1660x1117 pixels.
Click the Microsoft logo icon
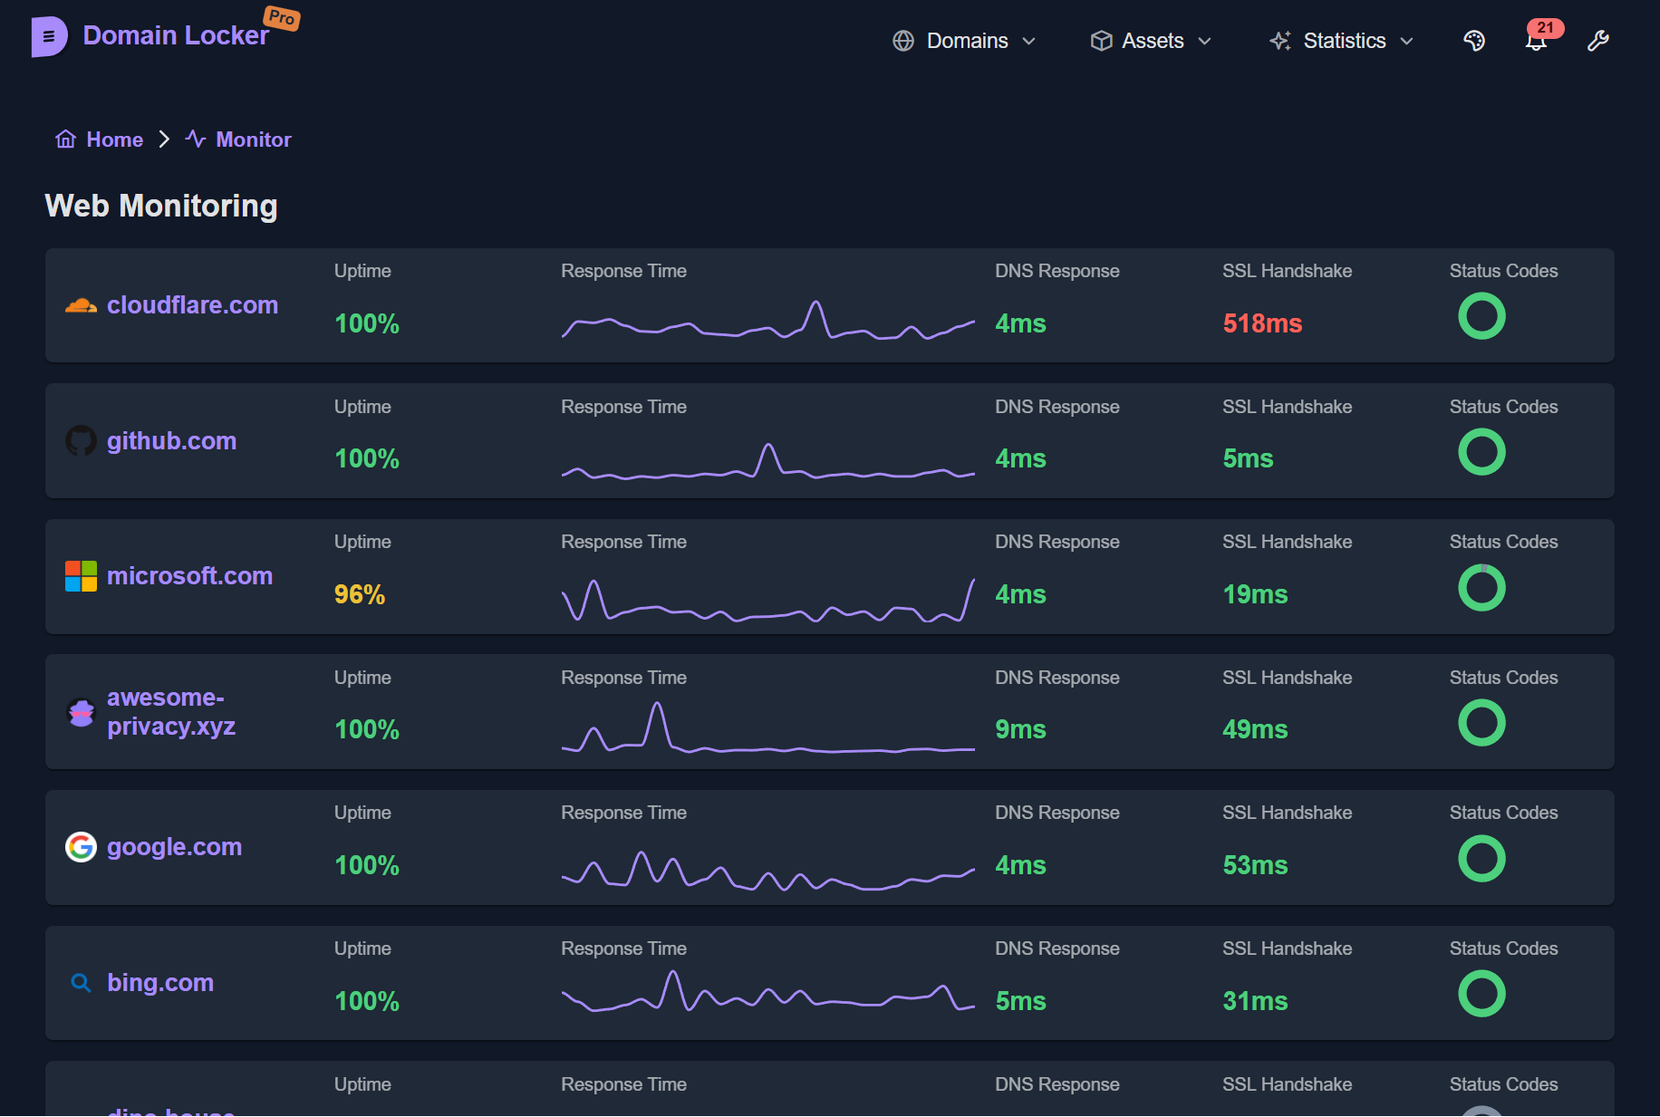pyautogui.click(x=81, y=576)
